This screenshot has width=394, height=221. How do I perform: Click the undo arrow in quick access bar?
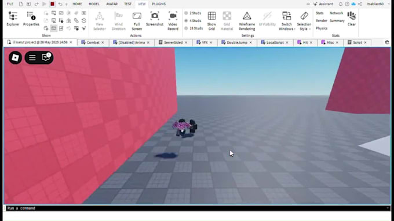tap(60, 4)
